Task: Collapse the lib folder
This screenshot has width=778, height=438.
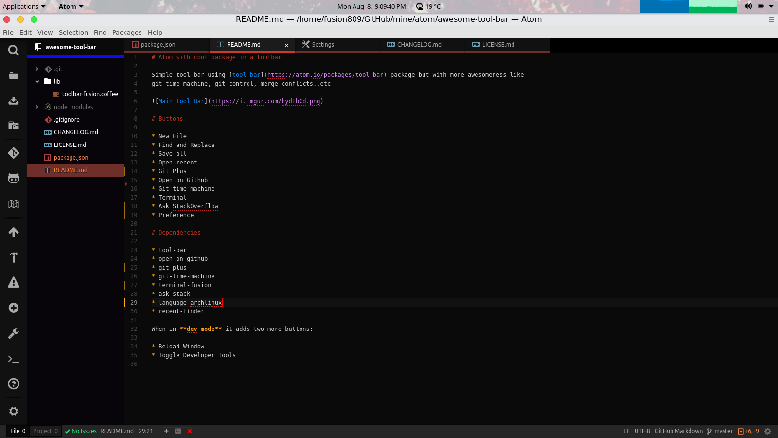Action: 37,82
